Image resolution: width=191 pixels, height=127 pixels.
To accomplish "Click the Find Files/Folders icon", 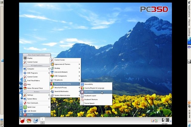I will click(25, 81).
